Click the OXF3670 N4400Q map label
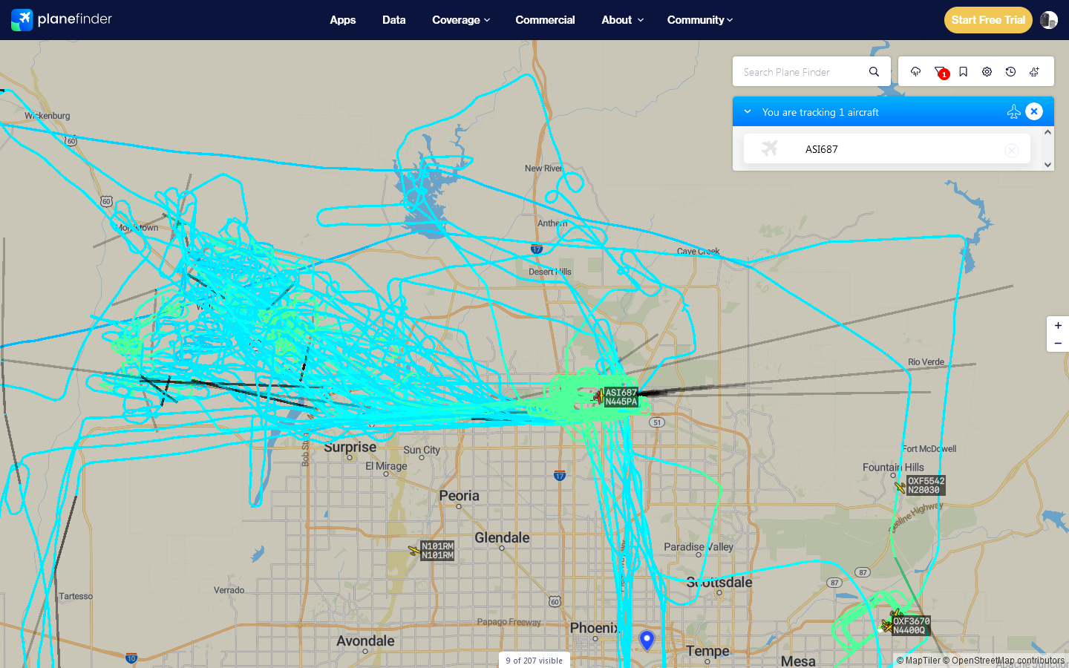 click(912, 626)
